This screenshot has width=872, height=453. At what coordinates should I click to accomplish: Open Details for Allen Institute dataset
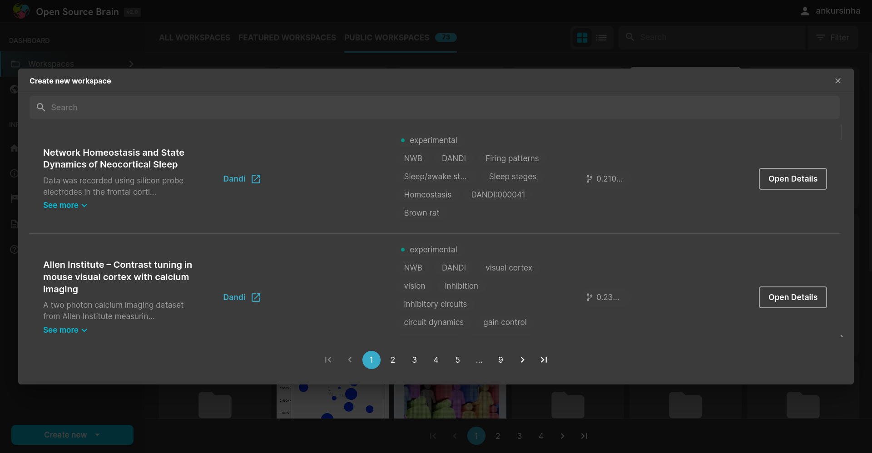(793, 297)
